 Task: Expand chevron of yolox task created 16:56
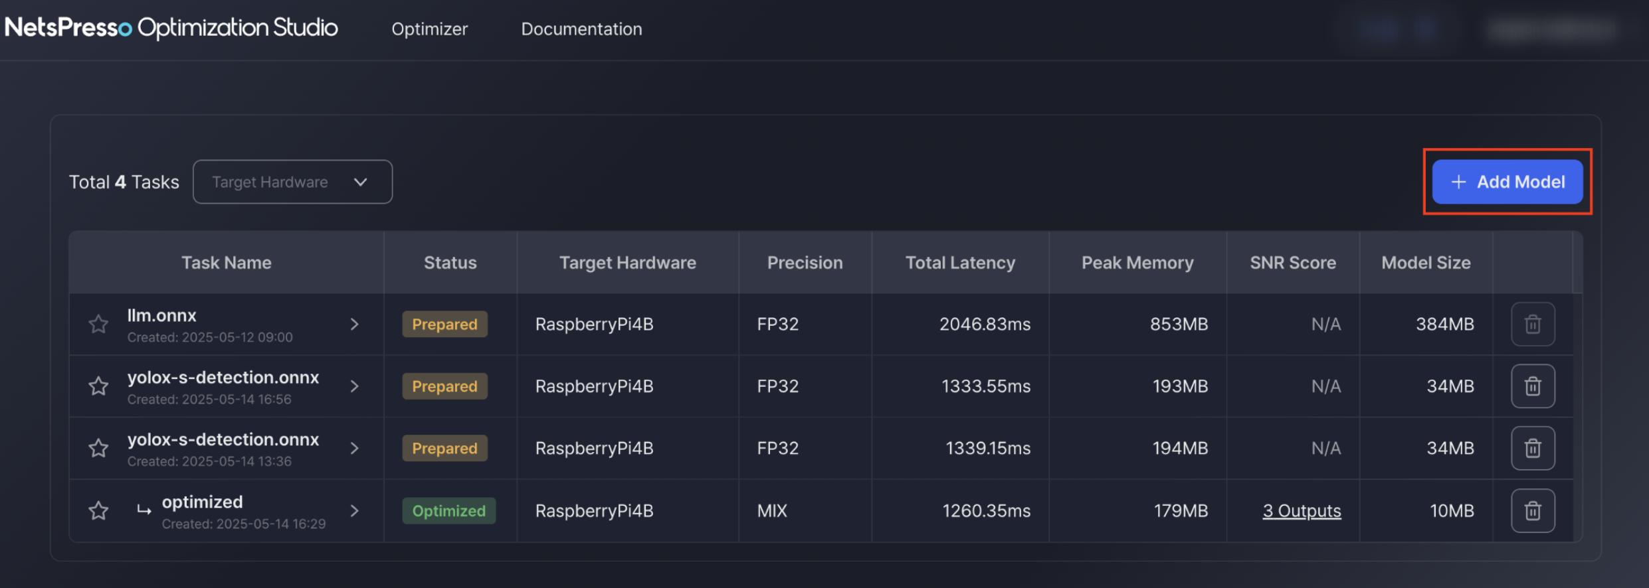click(x=355, y=386)
